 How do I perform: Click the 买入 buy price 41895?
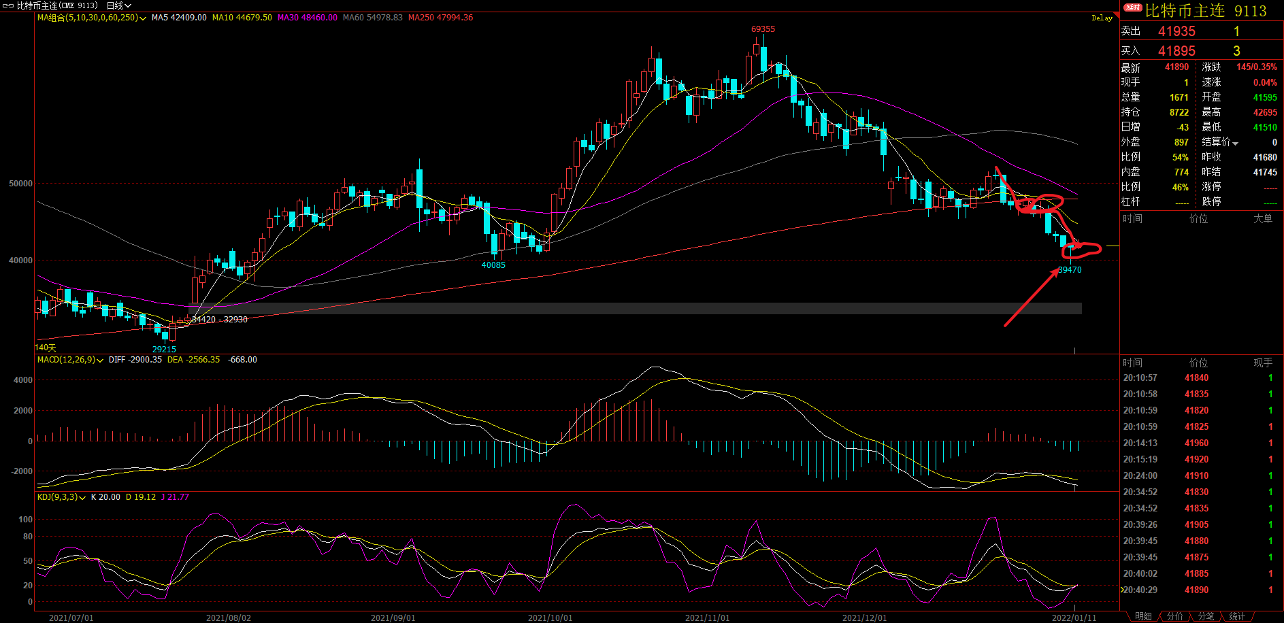pyautogui.click(x=1176, y=51)
